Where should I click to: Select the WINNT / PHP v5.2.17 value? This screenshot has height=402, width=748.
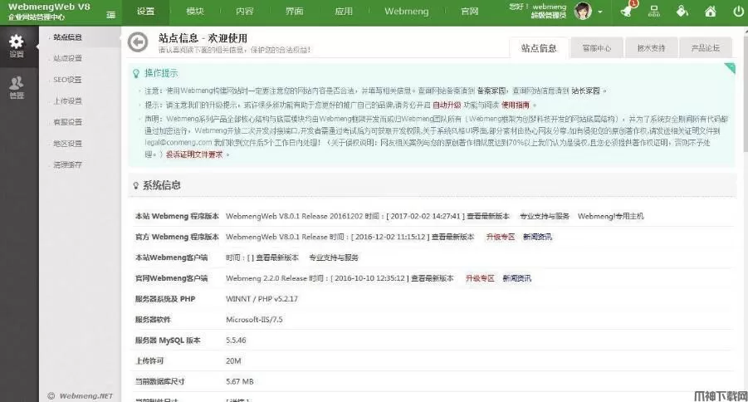262,299
